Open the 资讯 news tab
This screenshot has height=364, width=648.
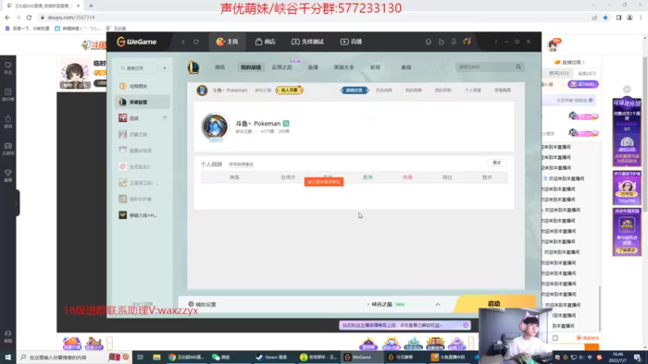(220, 67)
